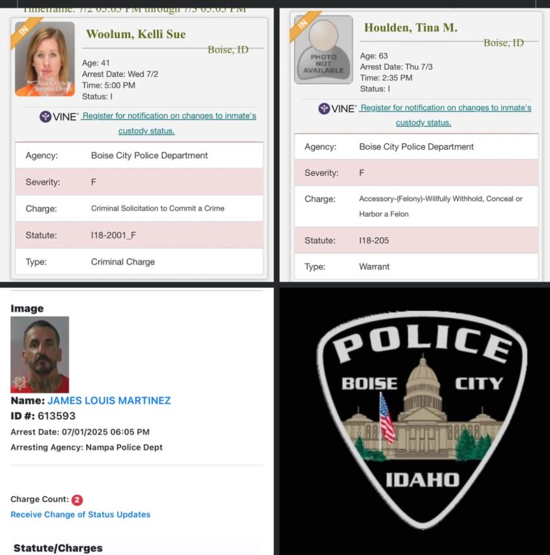Open Kelli Sue Woolum's mugshot photo
Image resolution: width=550 pixels, height=555 pixels.
pos(45,59)
